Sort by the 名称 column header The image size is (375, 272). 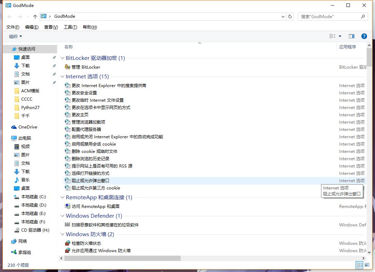click(x=69, y=47)
